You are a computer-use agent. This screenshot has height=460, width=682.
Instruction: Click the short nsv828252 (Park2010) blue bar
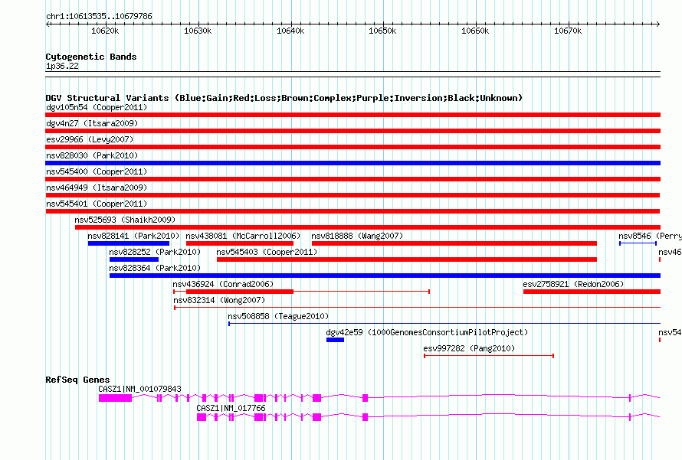pos(133,259)
